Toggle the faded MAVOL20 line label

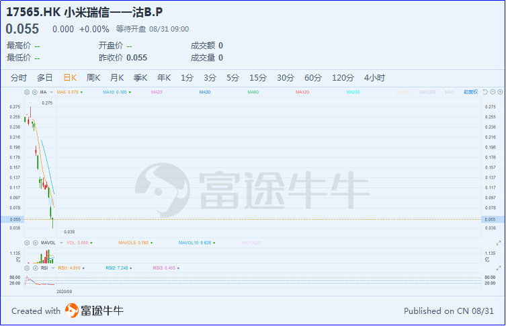pyautogui.click(x=251, y=243)
